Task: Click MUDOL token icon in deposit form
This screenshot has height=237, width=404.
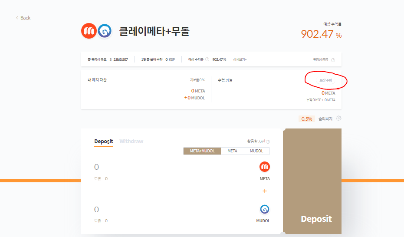Action: pyautogui.click(x=265, y=209)
